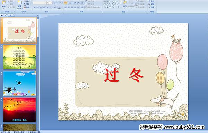Image resolution: width=208 pixels, height=133 pixels.
Task: Toggle Italic formatting in the font group
Action: pyautogui.click(x=38, y=8)
